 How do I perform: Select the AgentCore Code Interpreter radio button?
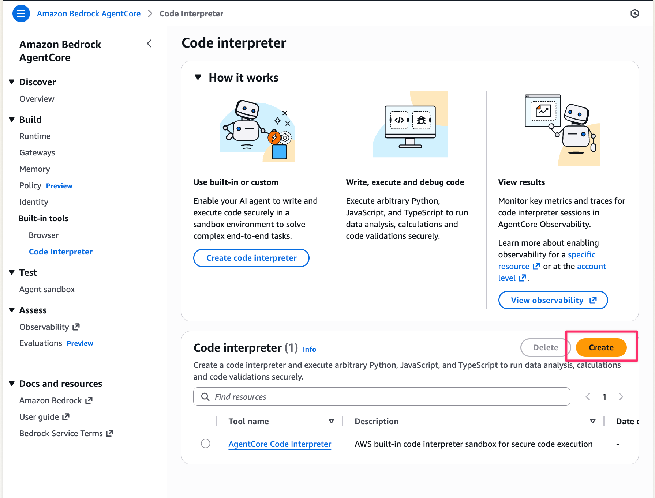pyautogui.click(x=206, y=444)
